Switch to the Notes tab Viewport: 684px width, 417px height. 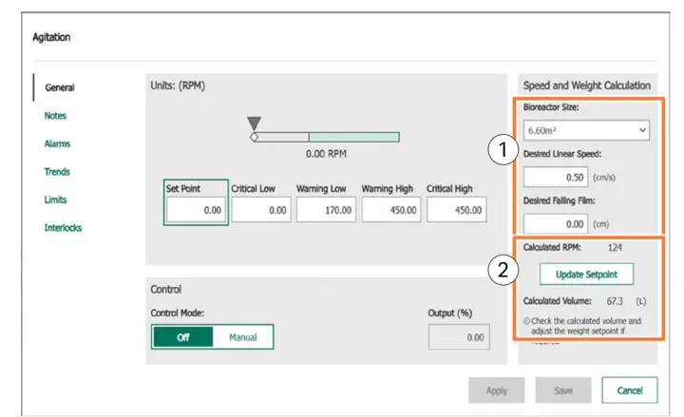(x=55, y=116)
